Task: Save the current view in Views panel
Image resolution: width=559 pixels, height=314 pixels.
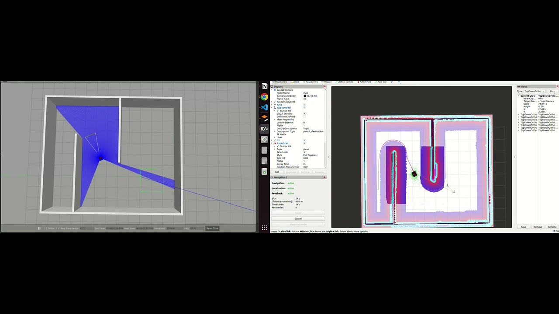Action: [x=524, y=227]
